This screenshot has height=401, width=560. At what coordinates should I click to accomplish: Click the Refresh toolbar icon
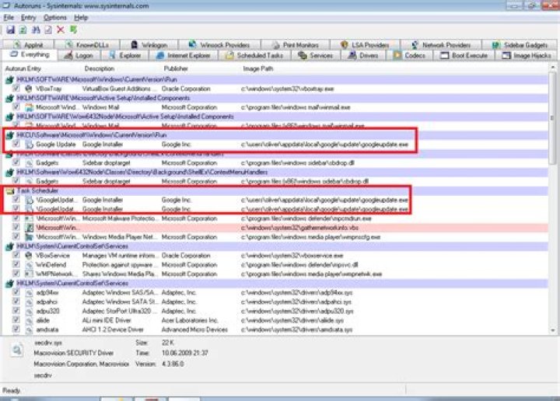click(23, 30)
